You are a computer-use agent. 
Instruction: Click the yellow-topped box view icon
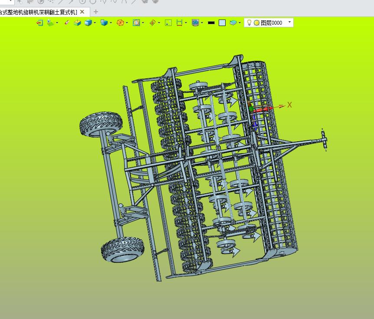coord(77,23)
